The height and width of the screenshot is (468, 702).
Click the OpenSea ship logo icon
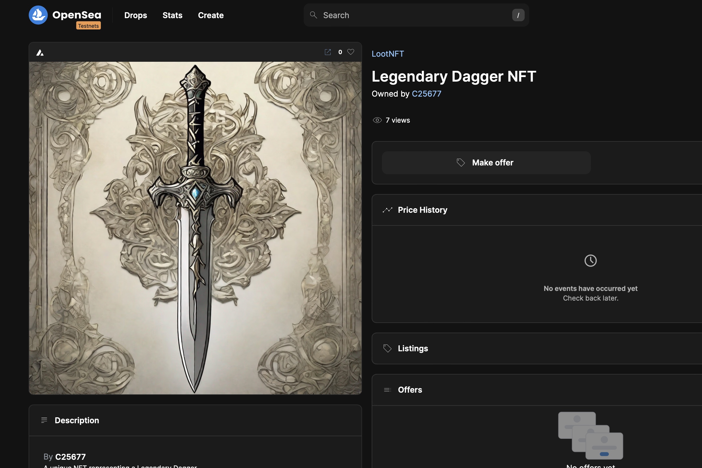pyautogui.click(x=38, y=15)
